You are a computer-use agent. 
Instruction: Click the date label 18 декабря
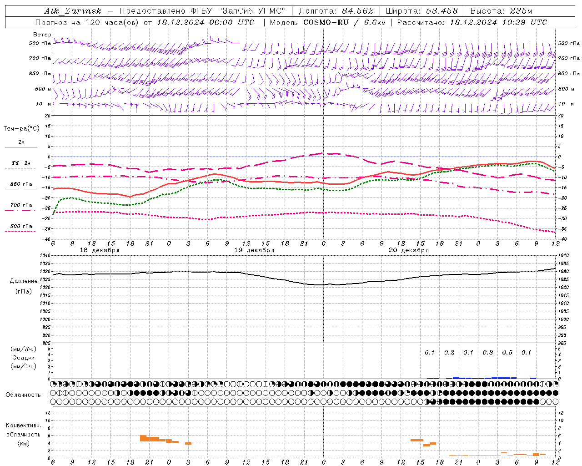point(100,250)
